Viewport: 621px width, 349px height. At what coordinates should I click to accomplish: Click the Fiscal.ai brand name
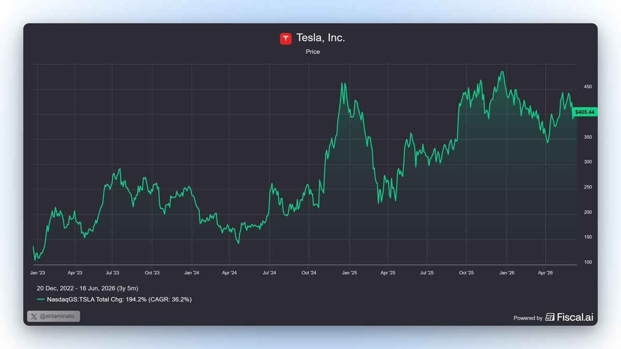(575, 317)
